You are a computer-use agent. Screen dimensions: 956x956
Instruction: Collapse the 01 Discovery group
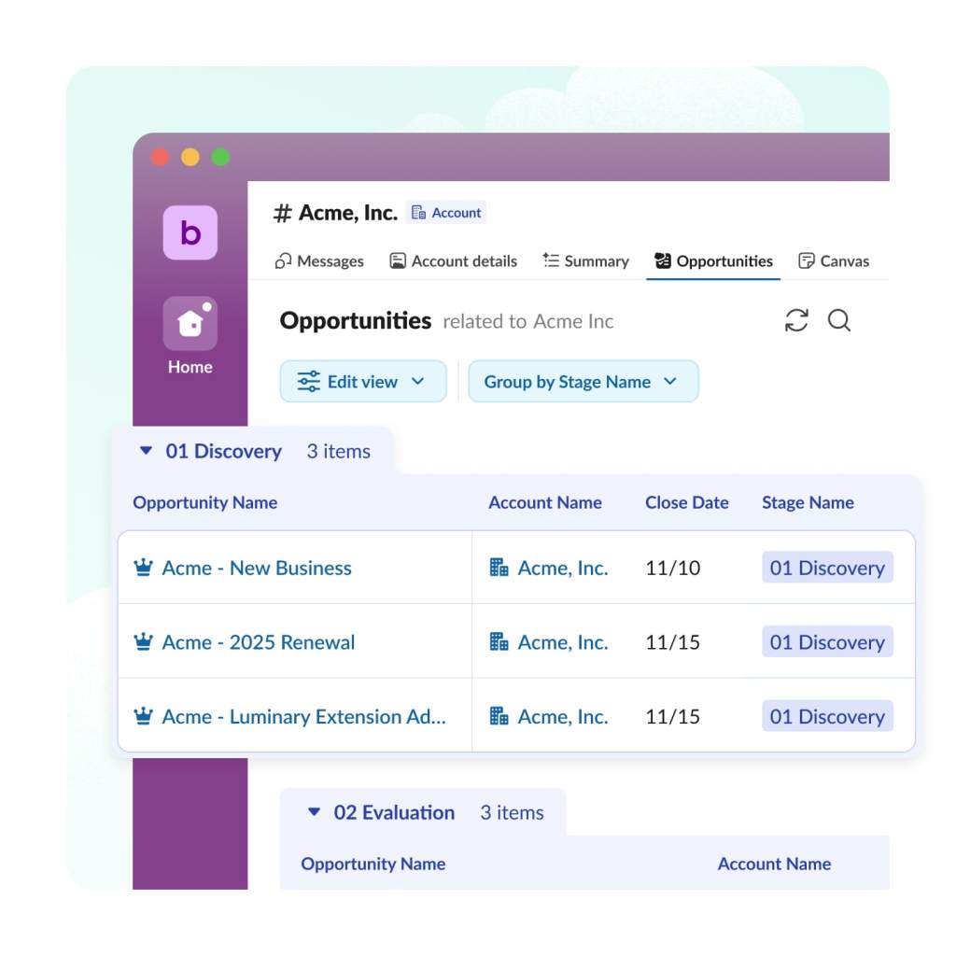[147, 451]
